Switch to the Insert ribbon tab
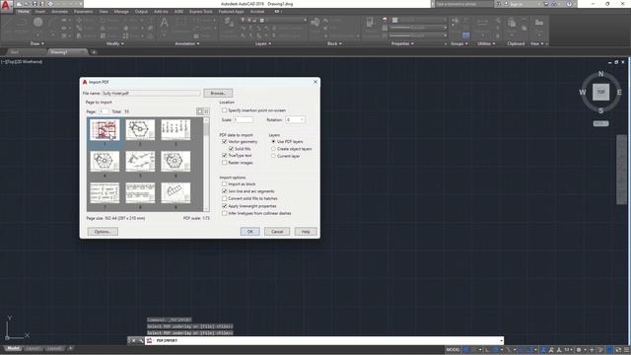The height and width of the screenshot is (355, 631). tap(40, 12)
